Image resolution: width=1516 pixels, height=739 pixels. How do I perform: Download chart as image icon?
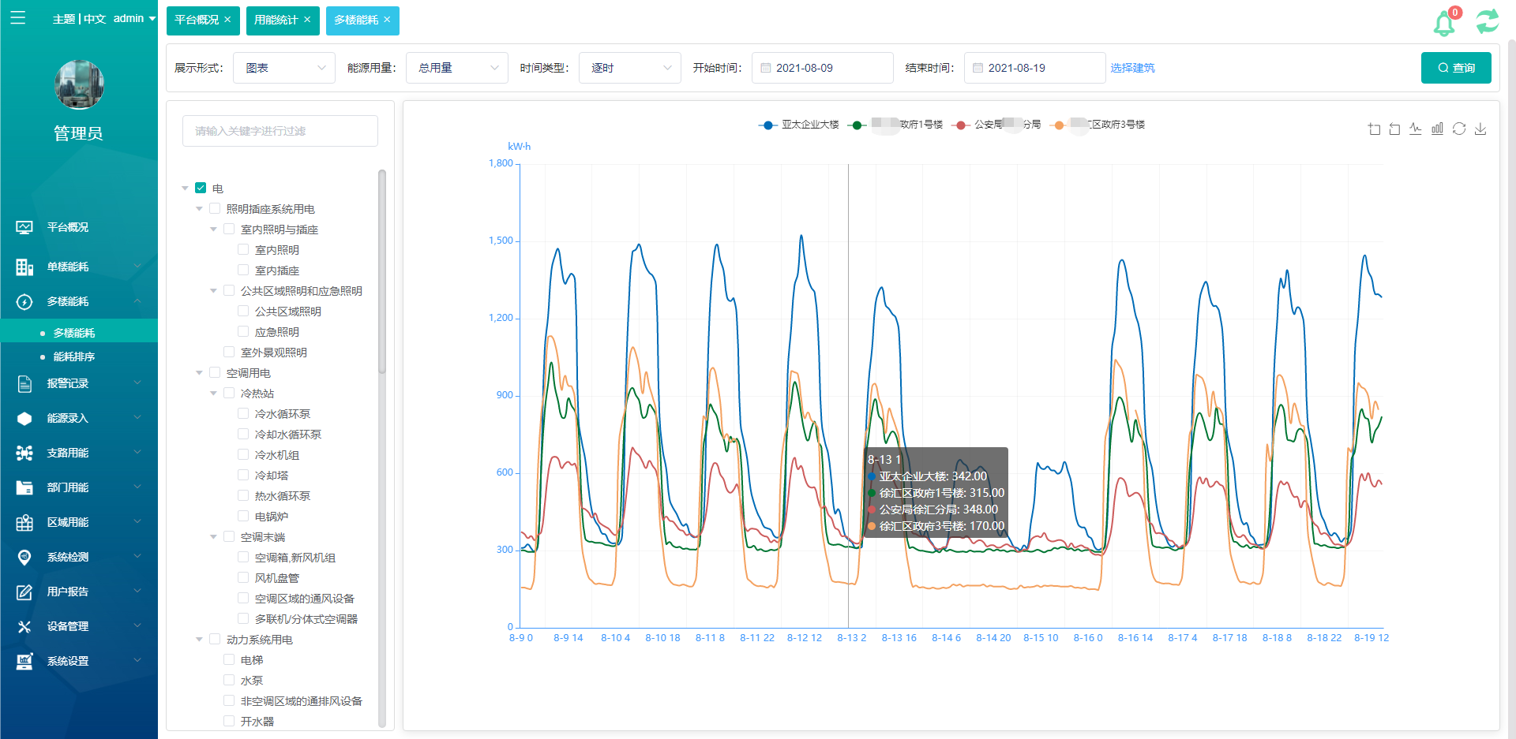tap(1480, 129)
